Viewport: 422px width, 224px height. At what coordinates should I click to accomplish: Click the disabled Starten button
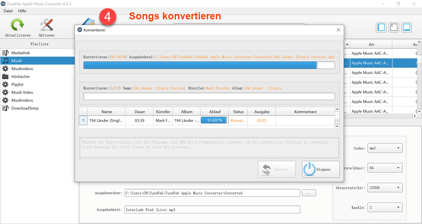pyautogui.click(x=277, y=169)
